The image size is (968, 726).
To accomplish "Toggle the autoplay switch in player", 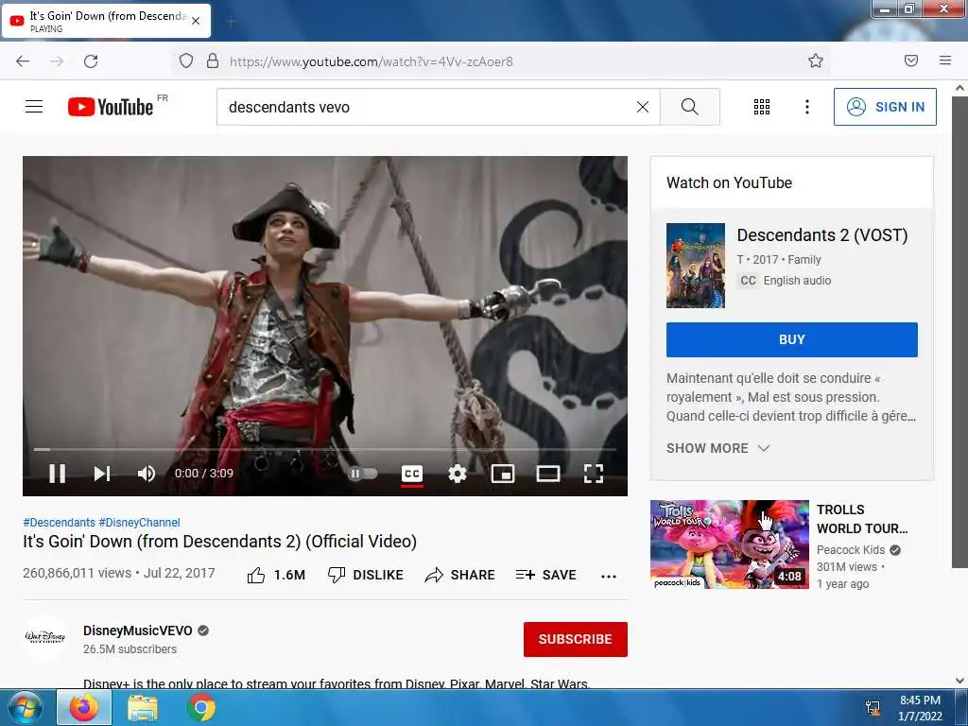I will 362,474.
